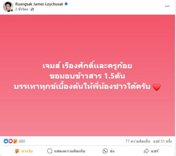The image size is (176, 156).
Task: Open the three-dot post options menu
Action: [167, 6]
